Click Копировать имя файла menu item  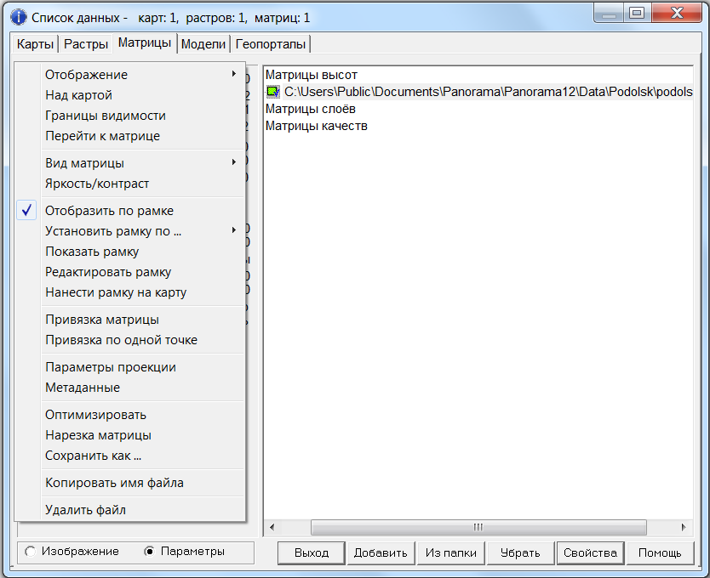(x=114, y=483)
